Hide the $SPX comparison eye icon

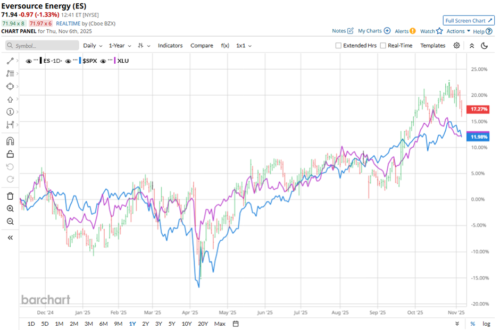tap(68, 61)
